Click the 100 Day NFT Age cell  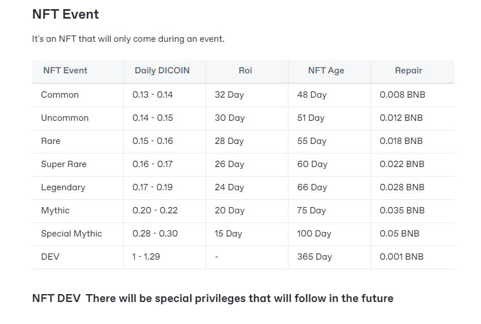[x=314, y=234]
